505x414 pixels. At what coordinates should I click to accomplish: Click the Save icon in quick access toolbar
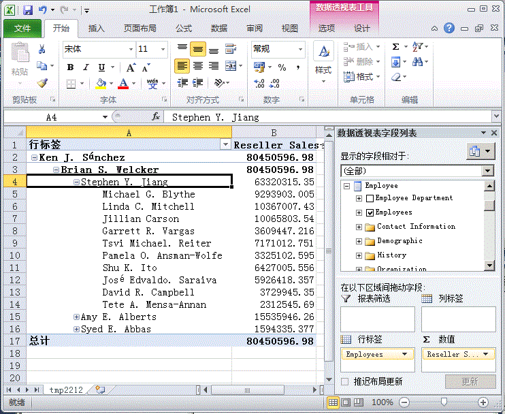point(28,10)
